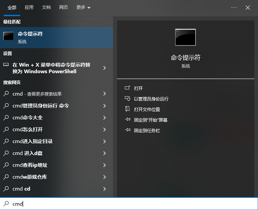Click search icon beside cmd查看ip地址
Viewport: 258px width, 210px height.
tap(6, 165)
